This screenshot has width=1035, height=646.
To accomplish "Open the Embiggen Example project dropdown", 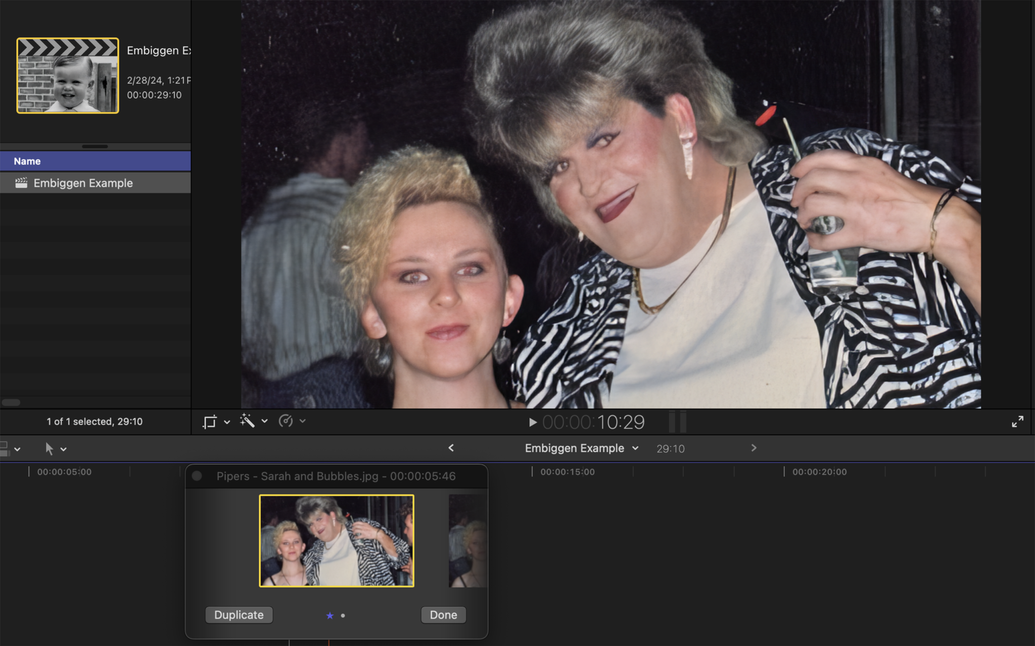I will point(635,448).
